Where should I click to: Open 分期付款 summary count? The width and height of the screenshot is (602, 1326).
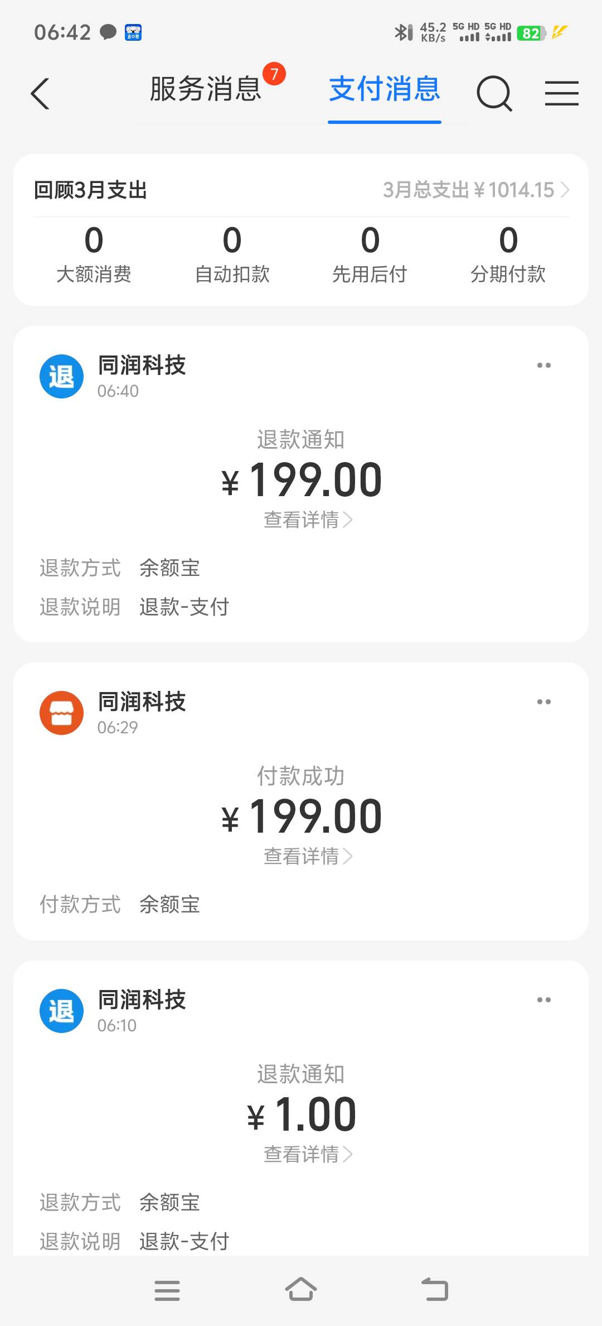pyautogui.click(x=508, y=254)
